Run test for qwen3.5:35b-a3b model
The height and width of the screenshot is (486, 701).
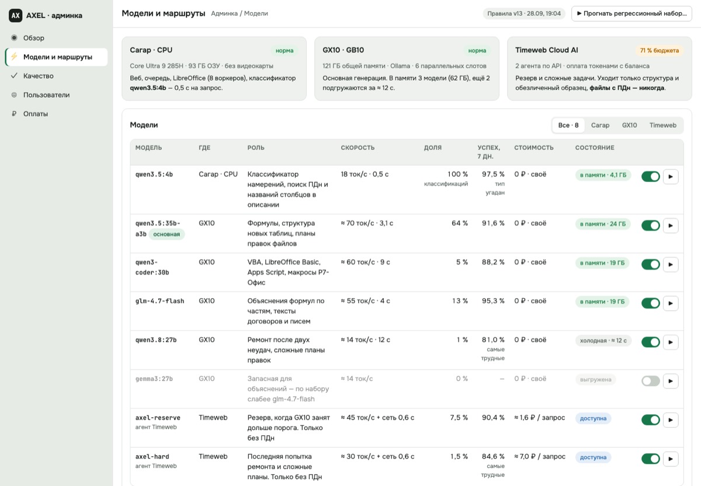(671, 225)
